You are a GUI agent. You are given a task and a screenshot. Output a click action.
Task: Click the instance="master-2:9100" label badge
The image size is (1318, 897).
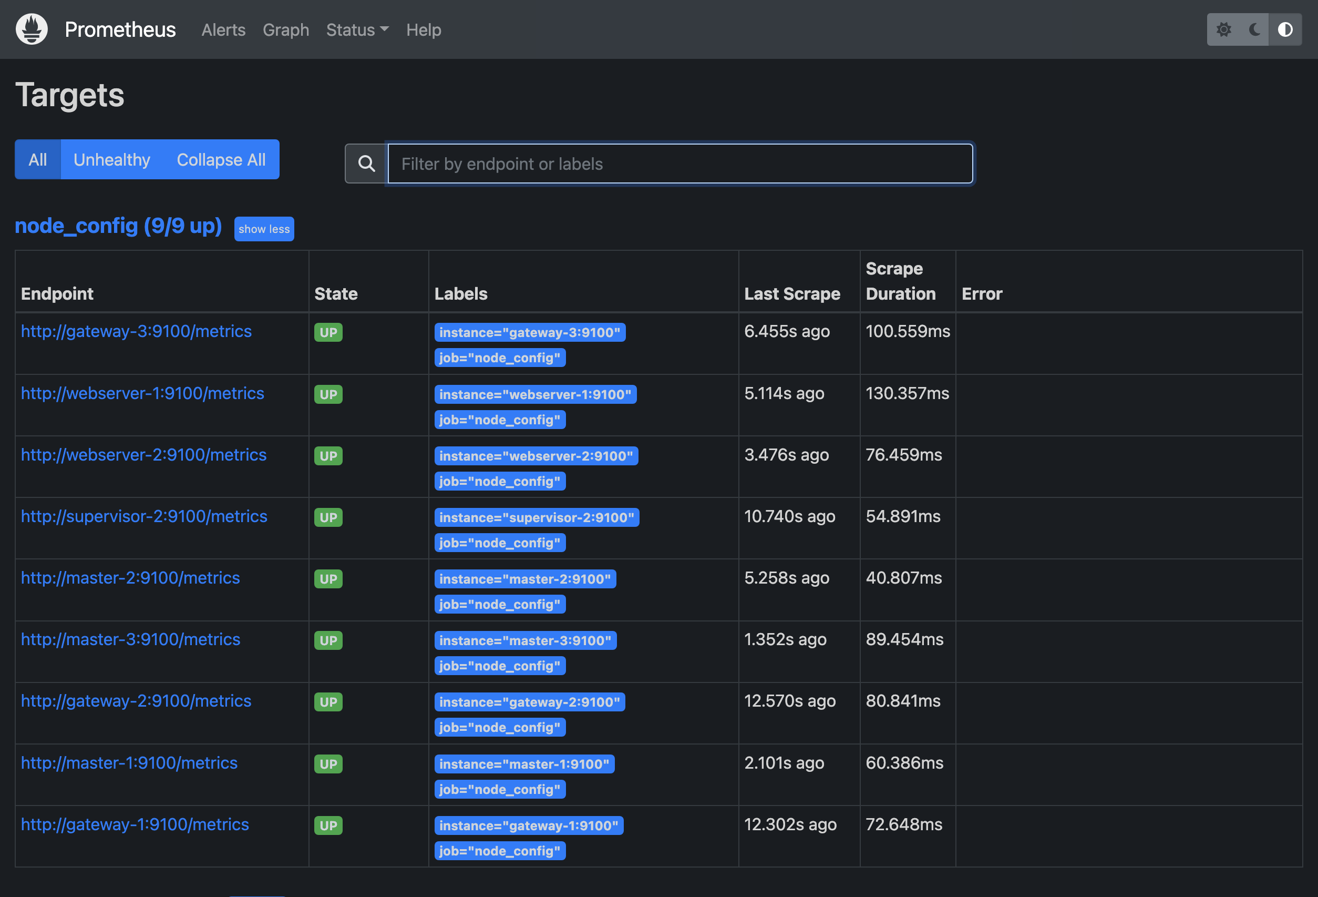524,579
